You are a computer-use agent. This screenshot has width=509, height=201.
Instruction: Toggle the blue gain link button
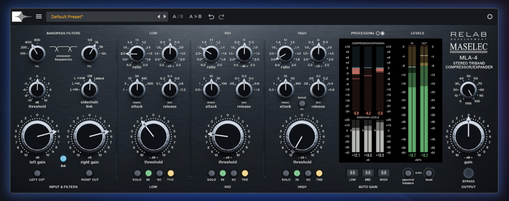[x=63, y=159]
